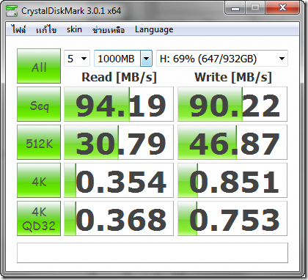Start the 4K random test
Image resolution: width=308 pixels, height=280 pixels.
[x=39, y=180]
